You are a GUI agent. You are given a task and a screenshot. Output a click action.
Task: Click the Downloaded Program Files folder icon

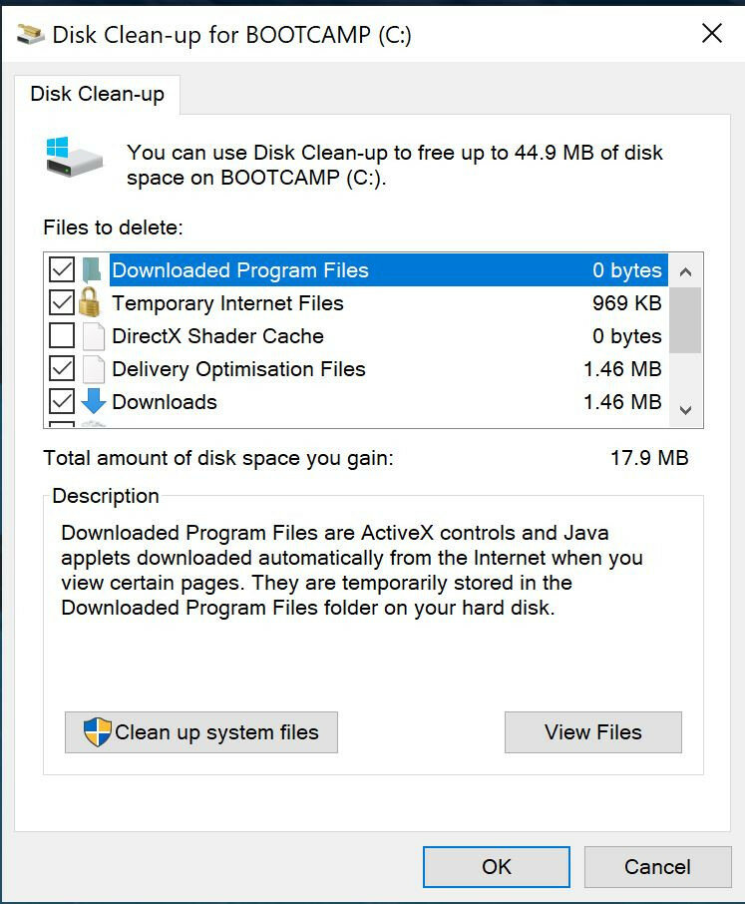point(92,269)
